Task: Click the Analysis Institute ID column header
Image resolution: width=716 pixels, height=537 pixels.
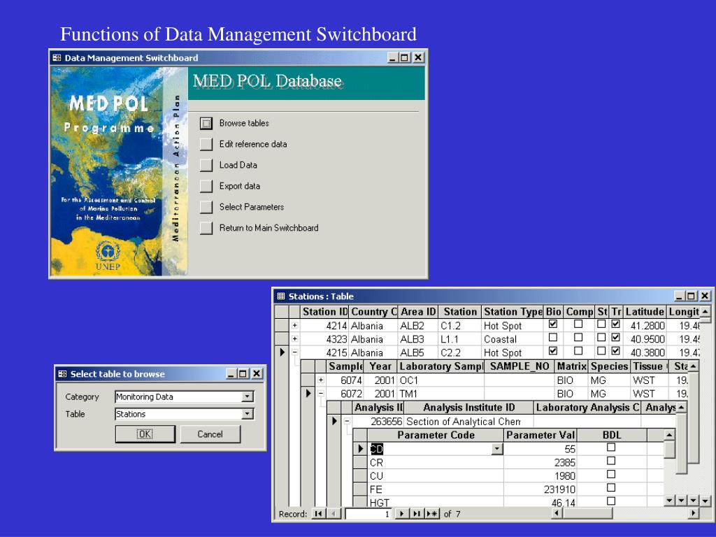Action: [x=468, y=408]
